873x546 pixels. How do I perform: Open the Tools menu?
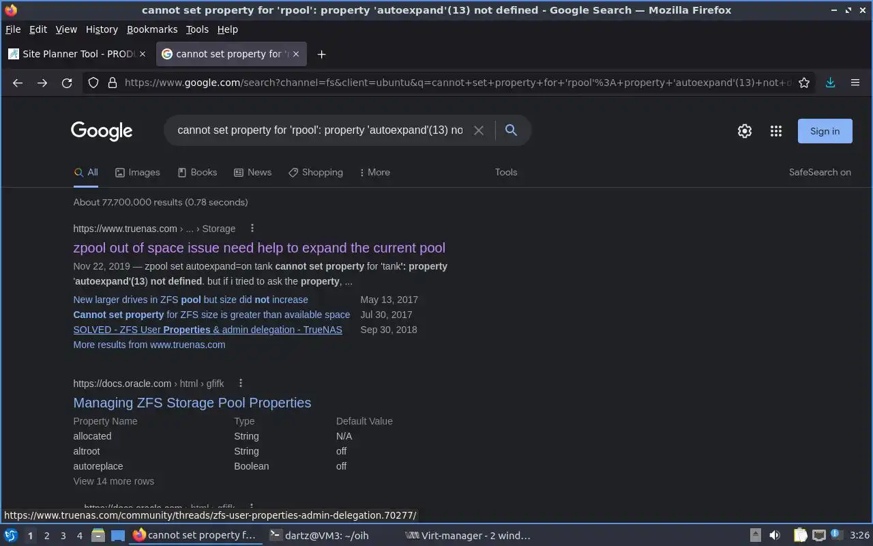197,29
